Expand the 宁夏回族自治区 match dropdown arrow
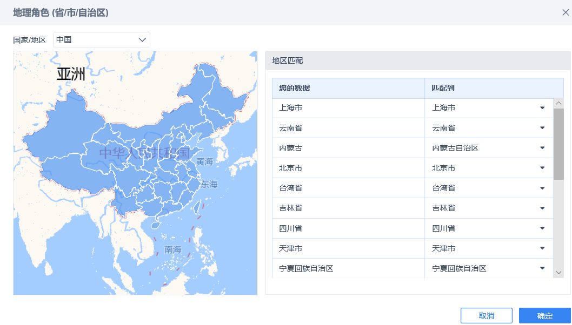572x325 pixels. tap(542, 268)
